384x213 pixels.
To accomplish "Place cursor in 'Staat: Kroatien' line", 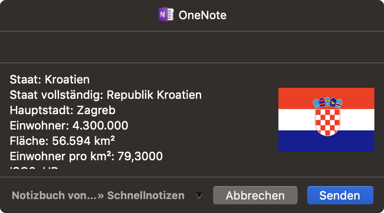I will pyautogui.click(x=50, y=80).
